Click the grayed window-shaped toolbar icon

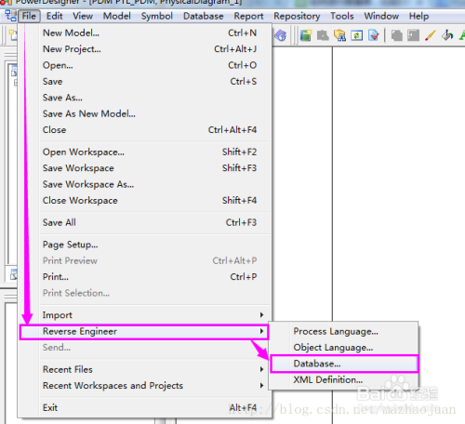(413, 35)
